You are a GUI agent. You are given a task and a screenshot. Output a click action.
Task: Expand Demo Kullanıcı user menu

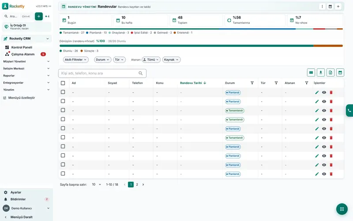click(x=26, y=208)
